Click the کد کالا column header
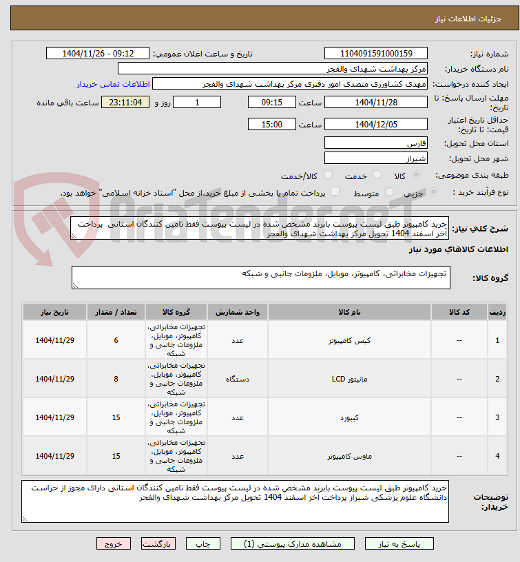The image size is (520, 562). [459, 312]
